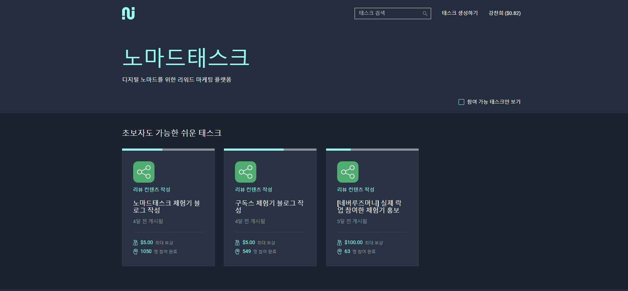628x291 pixels.
Task: Click 1050 명 참여 완료 count
Action: click(159, 252)
